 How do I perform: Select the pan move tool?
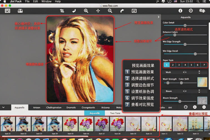tap(98, 11)
